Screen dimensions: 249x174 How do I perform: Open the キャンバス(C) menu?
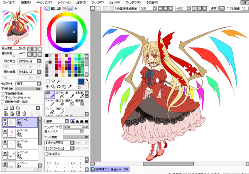pyautogui.click(x=44, y=2)
